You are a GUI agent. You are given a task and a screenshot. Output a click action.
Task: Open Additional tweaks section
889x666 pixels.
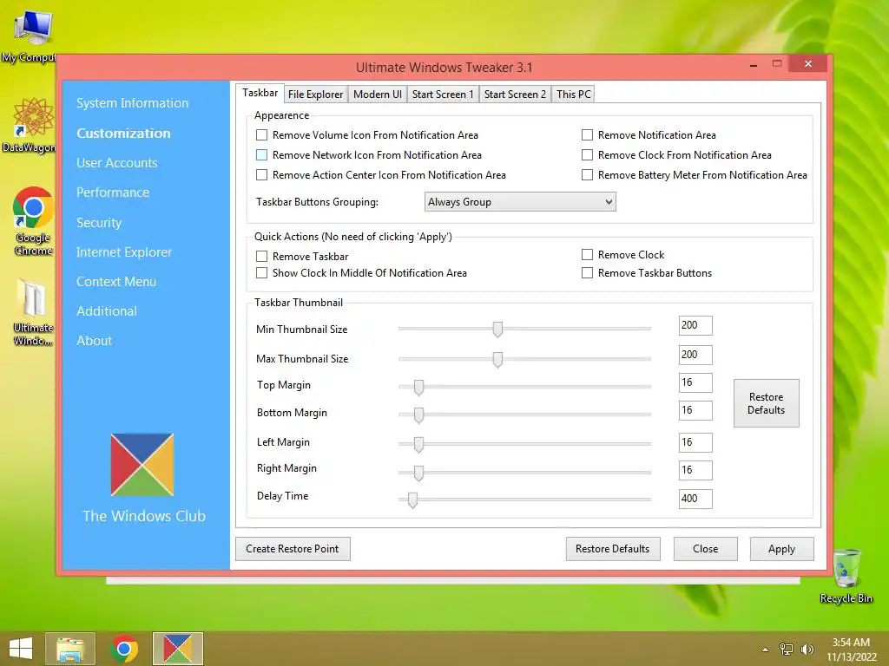pos(107,311)
